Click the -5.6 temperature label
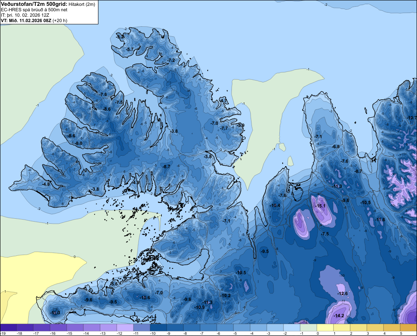417x336 pixels. pos(114,284)
